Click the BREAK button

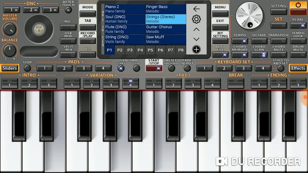[x=236, y=84]
